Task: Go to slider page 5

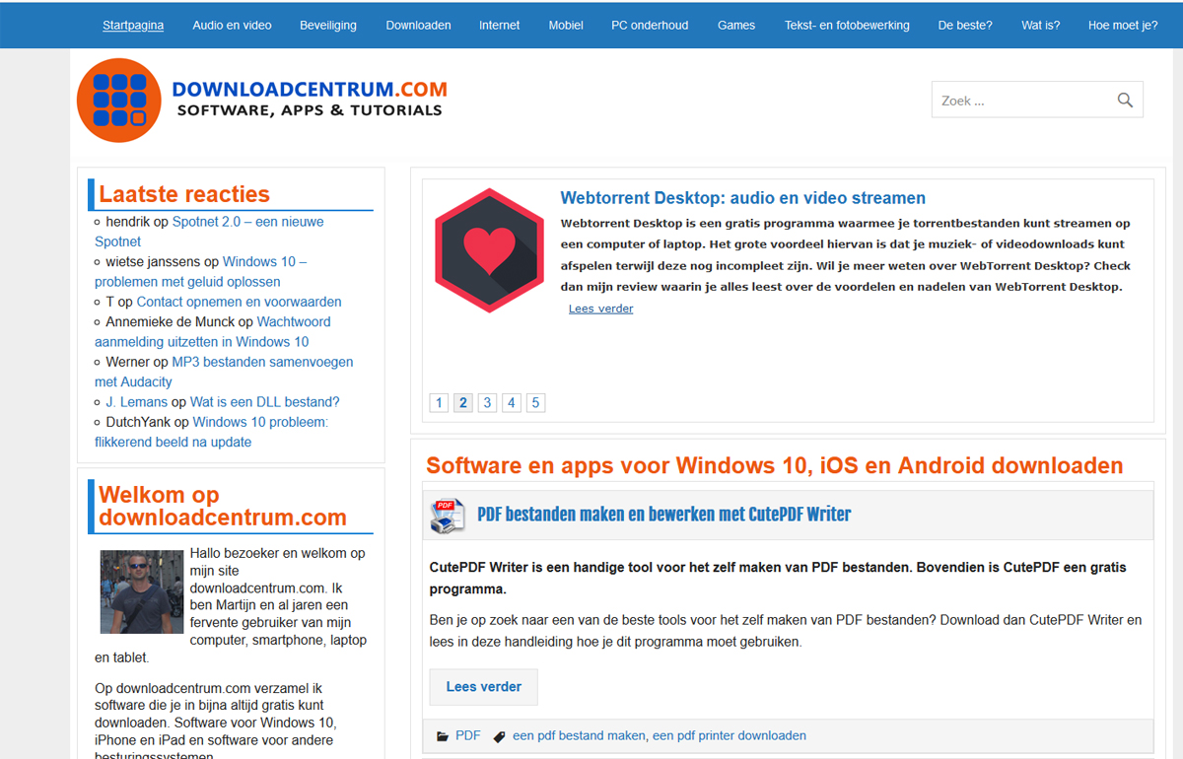Action: tap(535, 402)
